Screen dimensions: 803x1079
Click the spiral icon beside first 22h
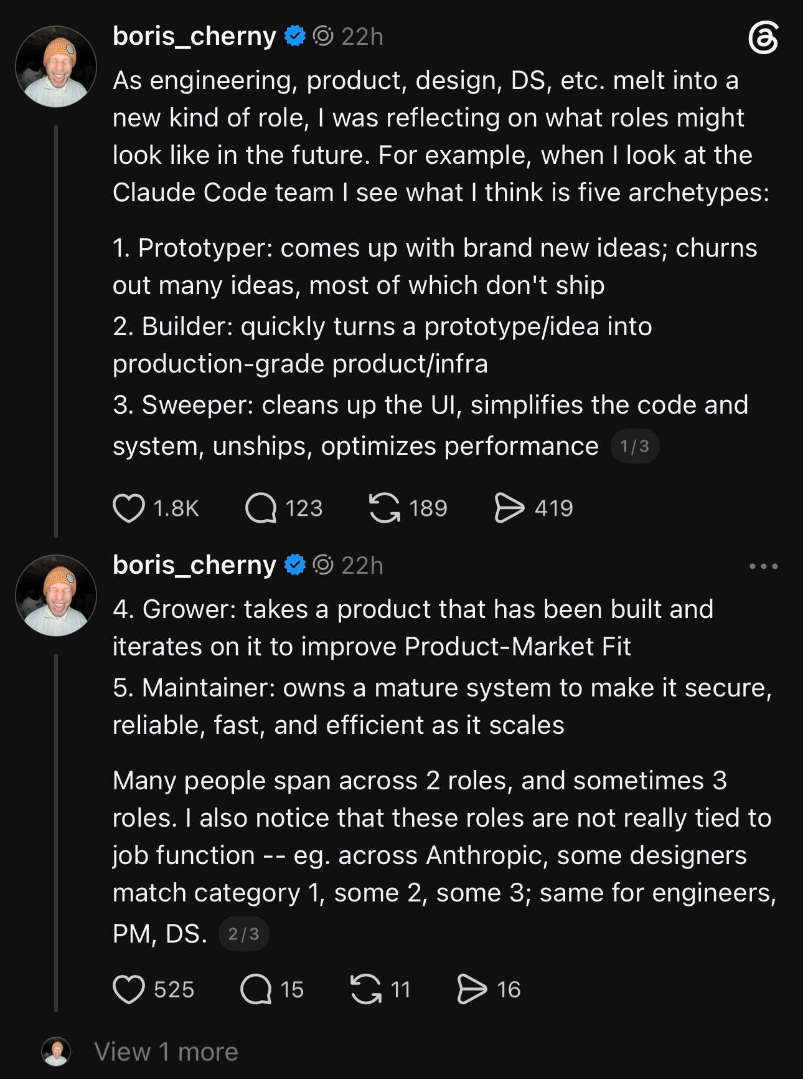click(323, 36)
